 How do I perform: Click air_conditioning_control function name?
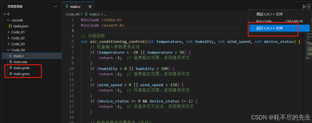click(x=117, y=41)
